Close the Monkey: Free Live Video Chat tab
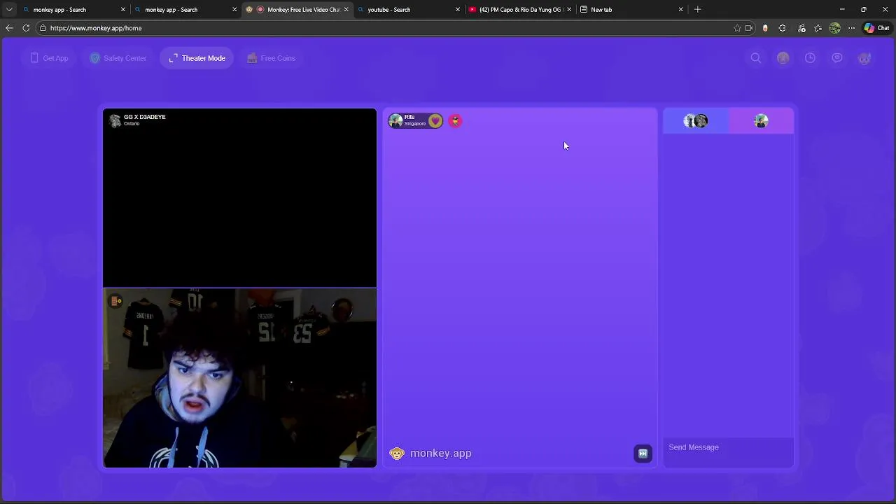The height and width of the screenshot is (504, 896). pos(346,10)
